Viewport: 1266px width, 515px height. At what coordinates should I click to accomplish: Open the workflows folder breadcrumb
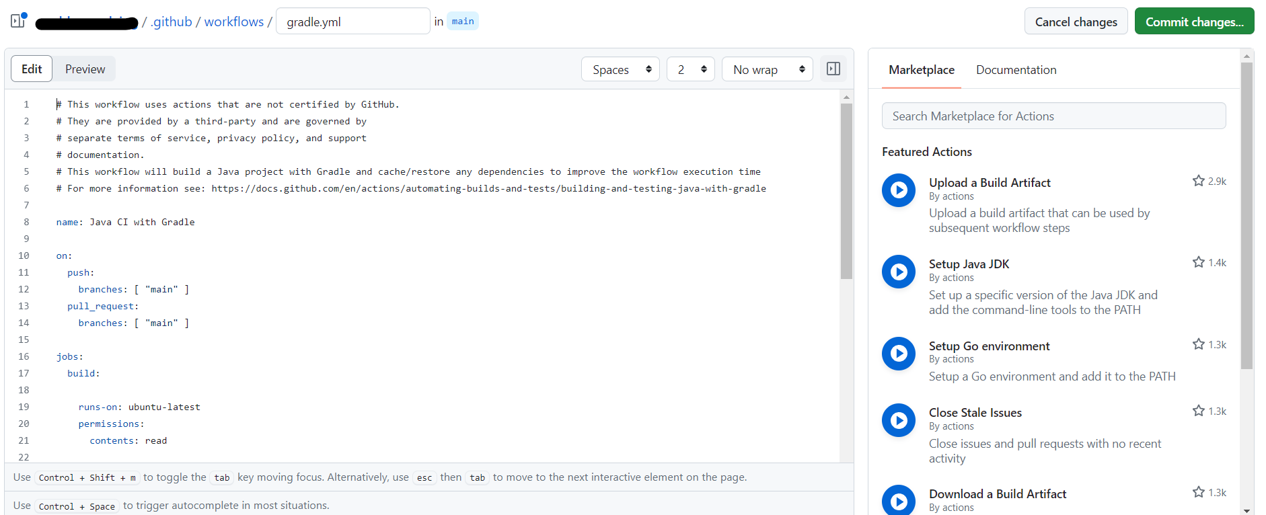coord(234,22)
